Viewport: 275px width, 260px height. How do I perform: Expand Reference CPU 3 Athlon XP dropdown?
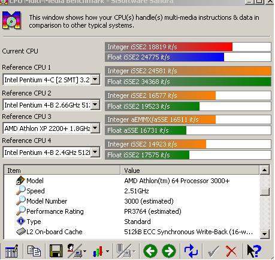pos(95,128)
